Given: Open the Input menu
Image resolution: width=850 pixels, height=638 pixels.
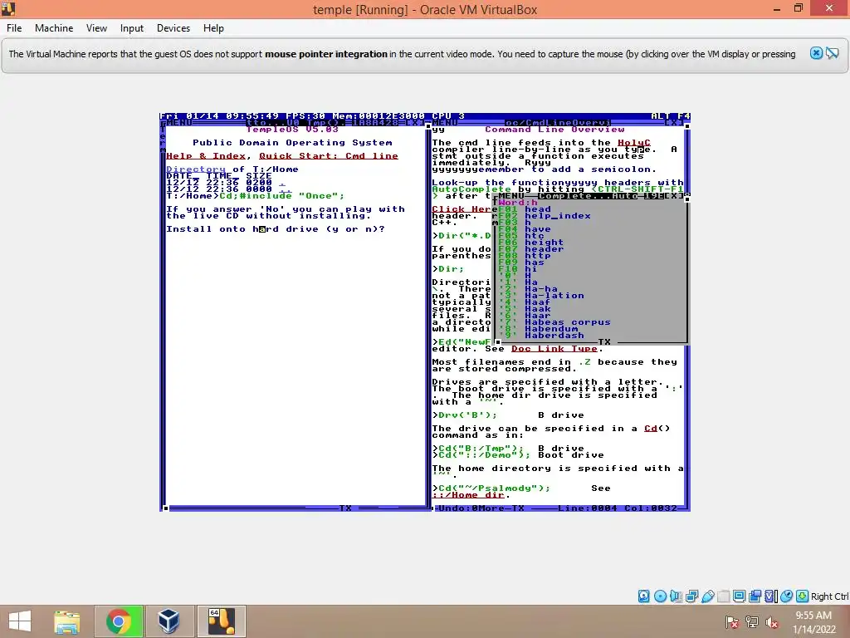Looking at the screenshot, I should point(132,28).
